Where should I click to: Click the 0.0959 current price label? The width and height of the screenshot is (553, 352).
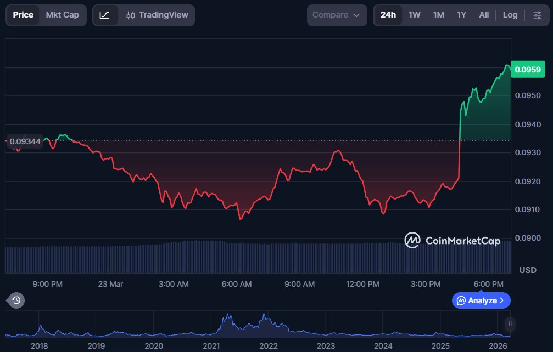click(x=527, y=70)
